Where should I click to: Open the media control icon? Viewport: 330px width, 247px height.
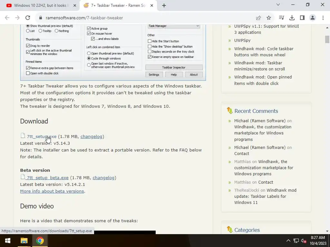[281, 18]
